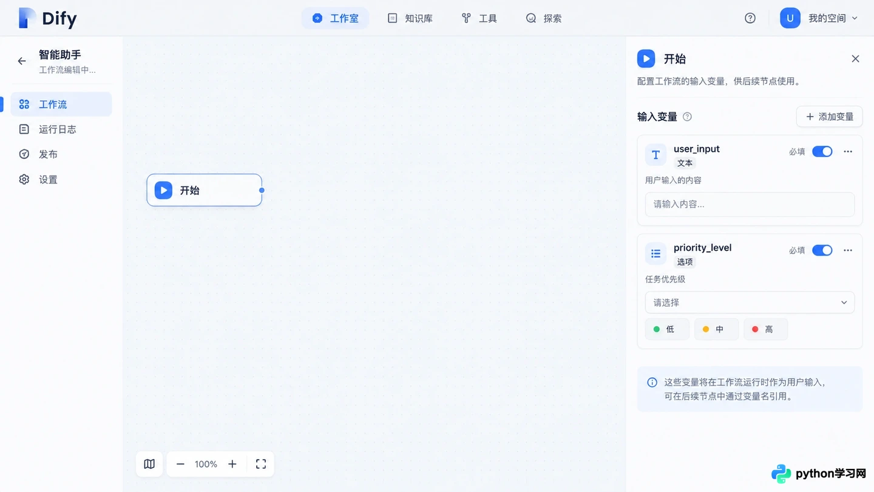Screen dimensions: 874x492
Task: Toggle fullscreen fit view icon
Action: (261, 464)
